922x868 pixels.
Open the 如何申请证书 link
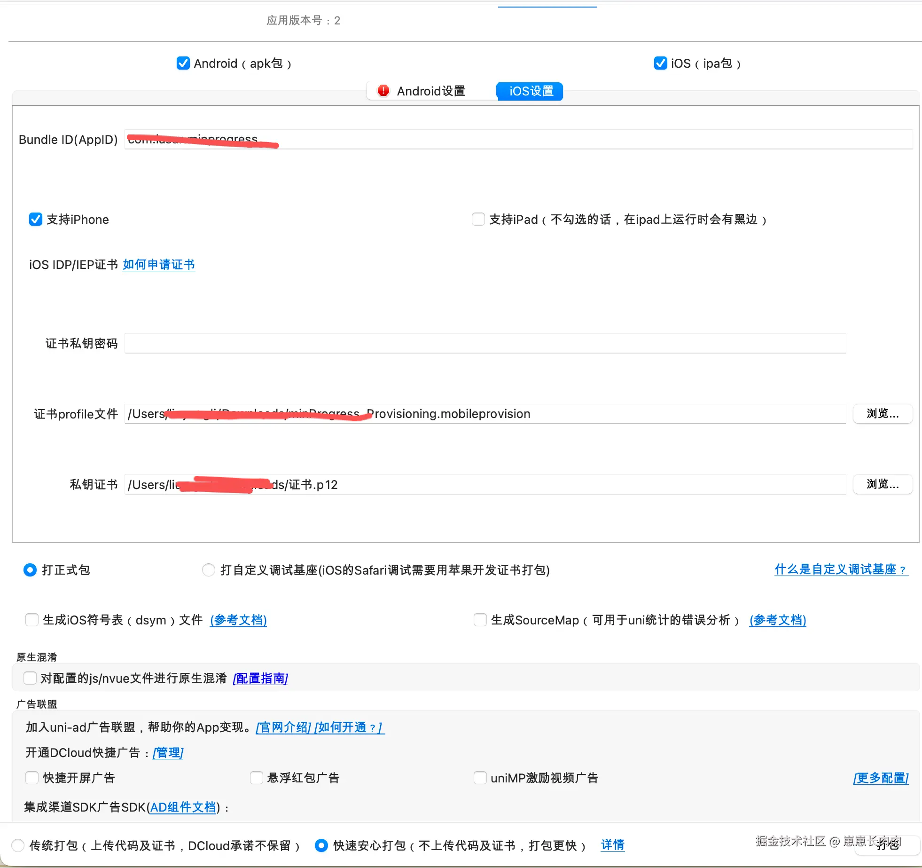point(159,264)
